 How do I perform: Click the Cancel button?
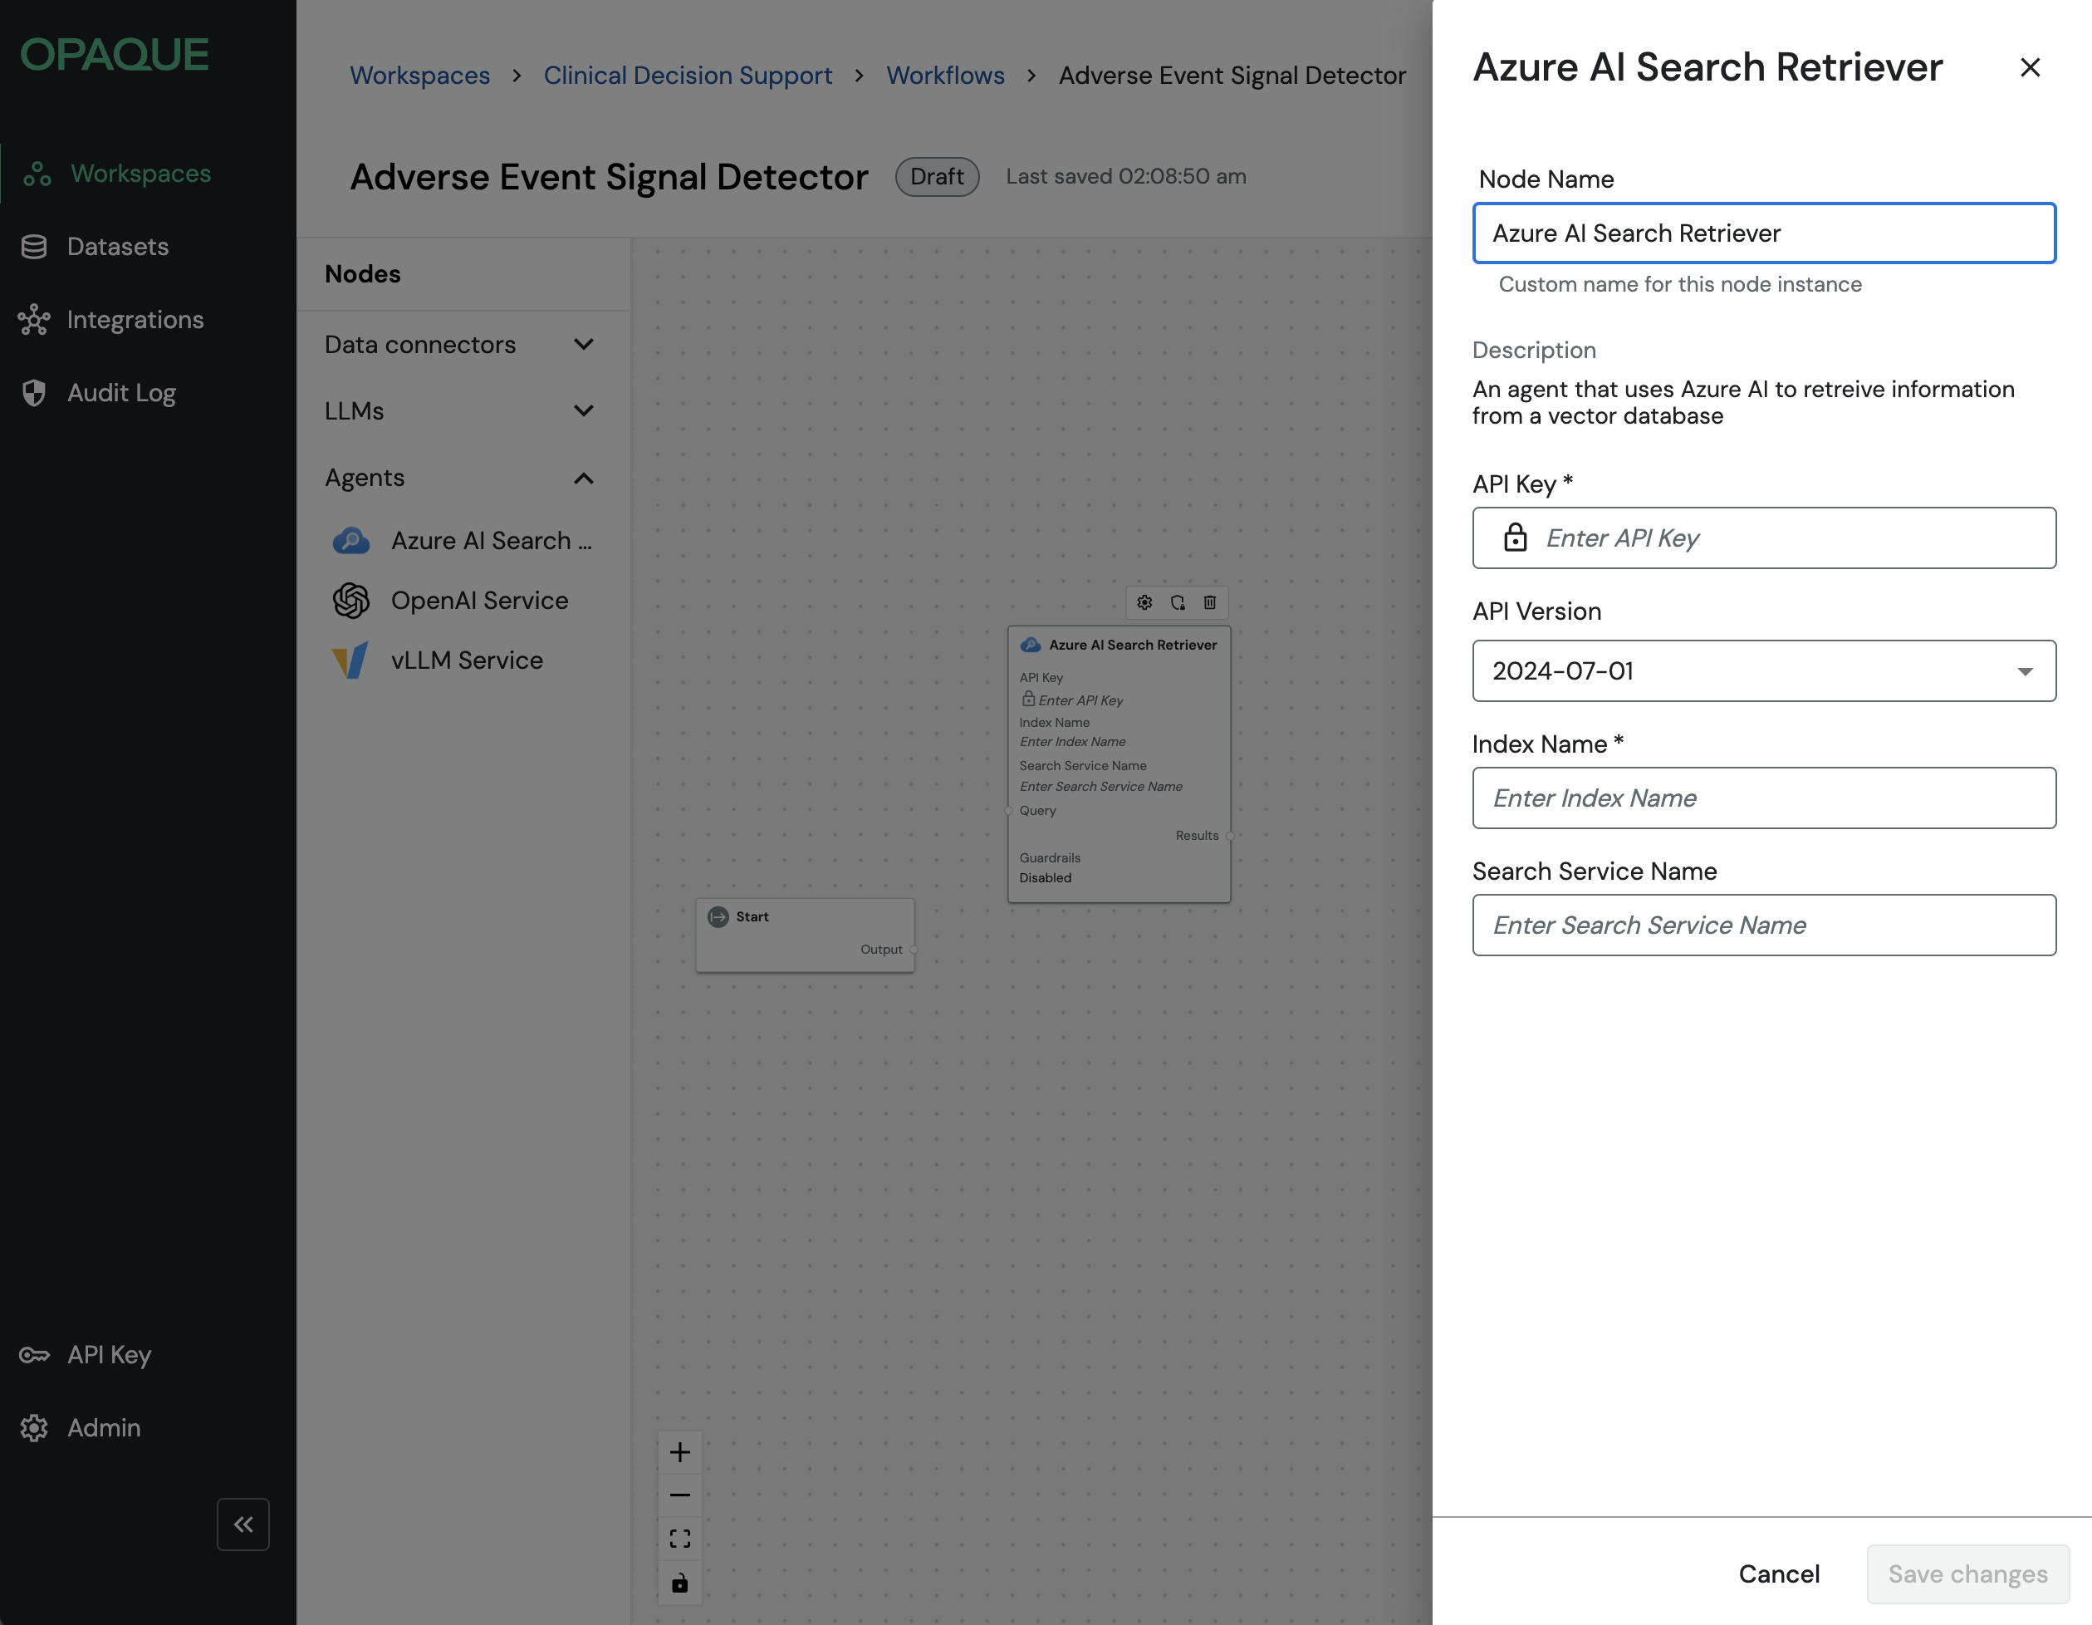click(1779, 1573)
